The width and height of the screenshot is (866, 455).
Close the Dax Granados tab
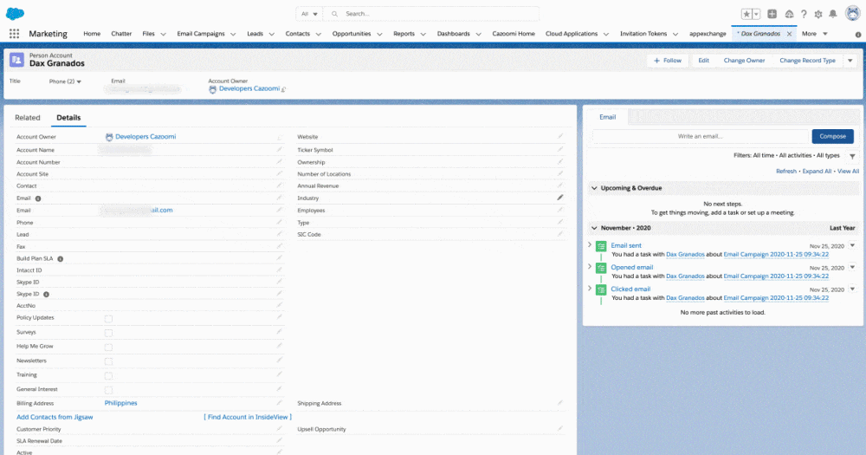789,34
